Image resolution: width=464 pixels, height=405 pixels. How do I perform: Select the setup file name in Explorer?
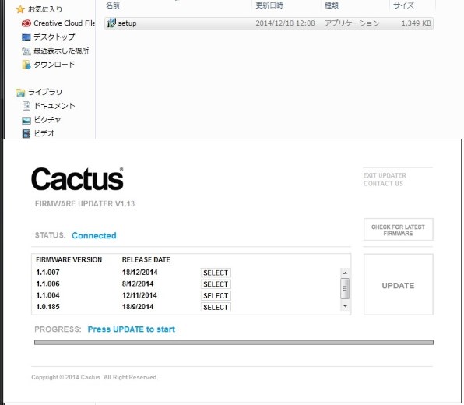coord(127,23)
